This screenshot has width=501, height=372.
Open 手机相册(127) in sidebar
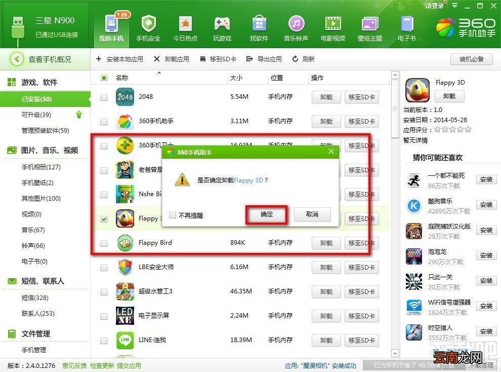point(41,167)
